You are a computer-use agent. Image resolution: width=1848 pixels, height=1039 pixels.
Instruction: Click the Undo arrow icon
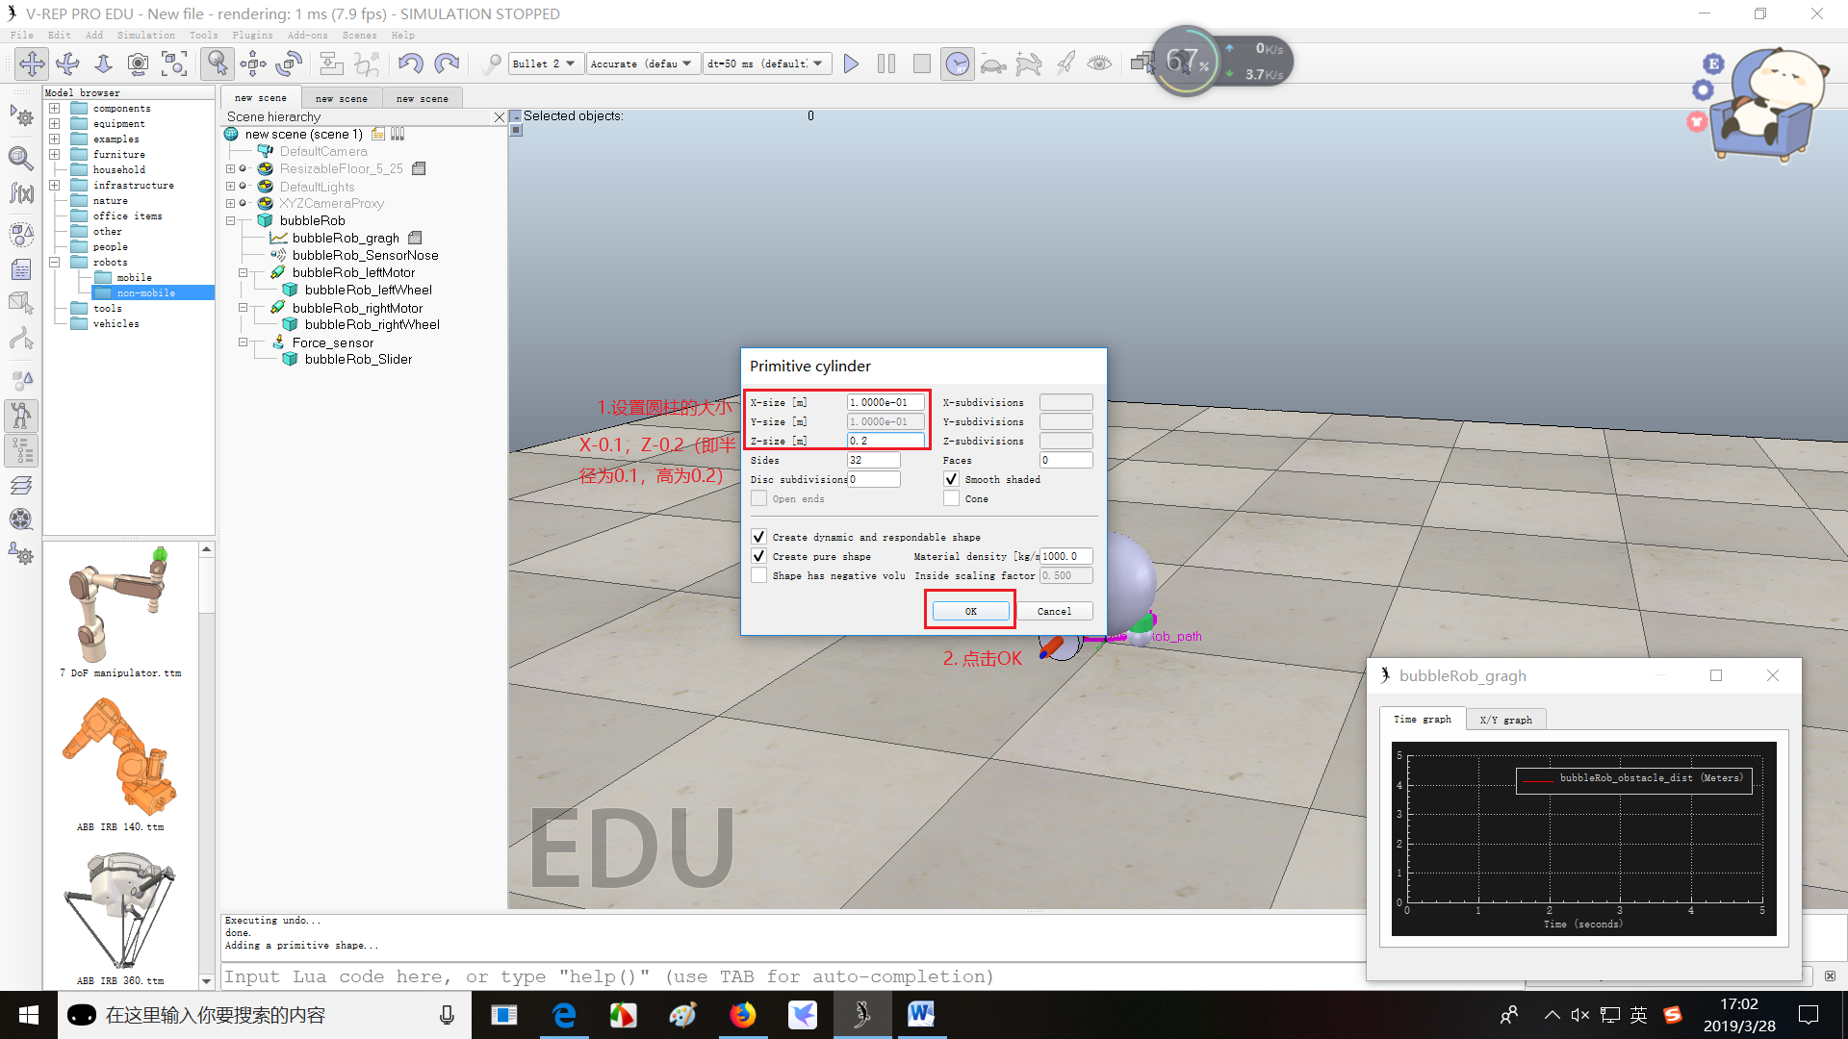tap(411, 64)
